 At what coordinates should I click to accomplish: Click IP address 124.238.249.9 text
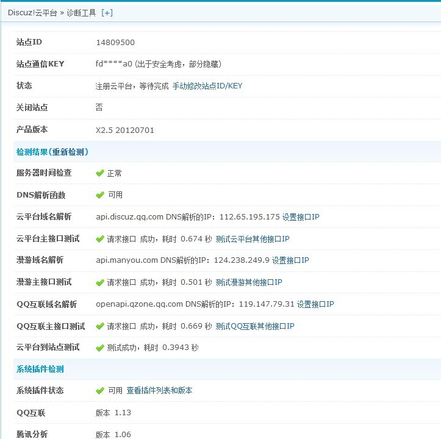(242, 260)
